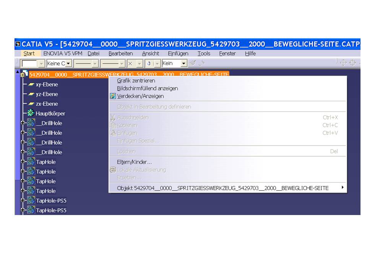Expand the __DrillHole node directly below Hauptkörper
Image resolution: width=367 pixels, height=275 pixels.
[x=23, y=123]
